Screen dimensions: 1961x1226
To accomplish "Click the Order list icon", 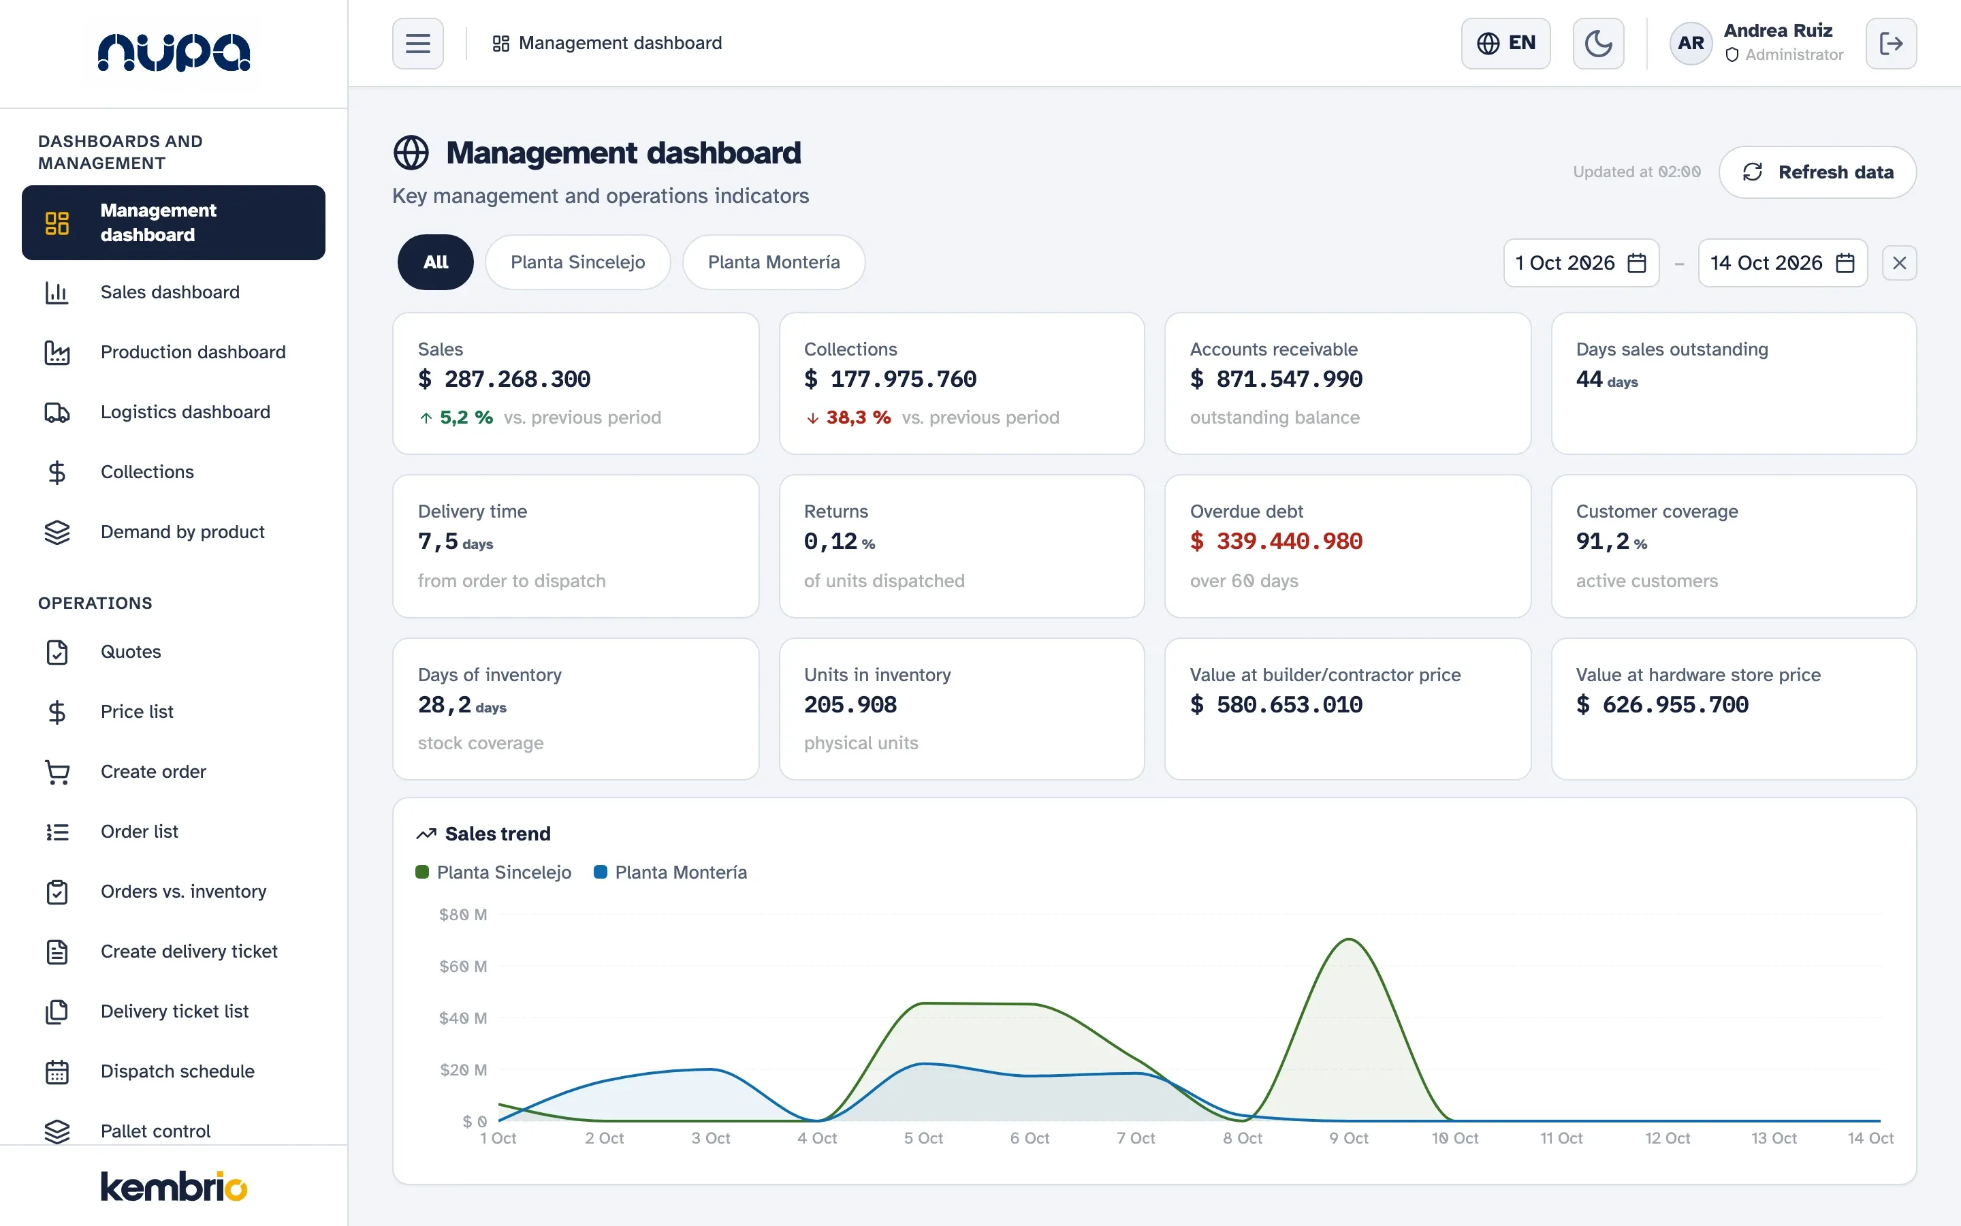I will click(x=57, y=832).
